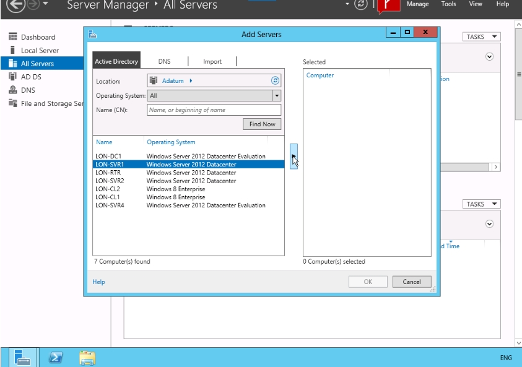The image size is (522, 367).
Task: Select AD DS in the sidebar
Action: (31, 77)
